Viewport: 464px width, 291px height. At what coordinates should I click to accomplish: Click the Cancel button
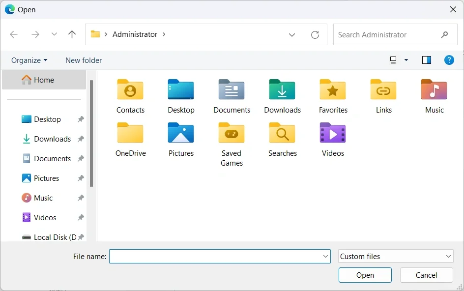point(426,275)
